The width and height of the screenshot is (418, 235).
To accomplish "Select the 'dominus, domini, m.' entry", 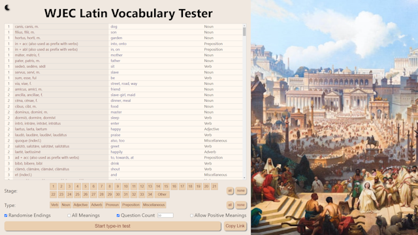I will 61,112.
